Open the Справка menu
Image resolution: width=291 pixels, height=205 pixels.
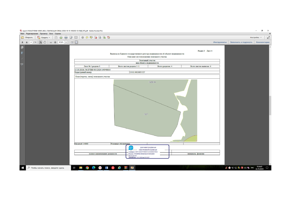click(58, 34)
